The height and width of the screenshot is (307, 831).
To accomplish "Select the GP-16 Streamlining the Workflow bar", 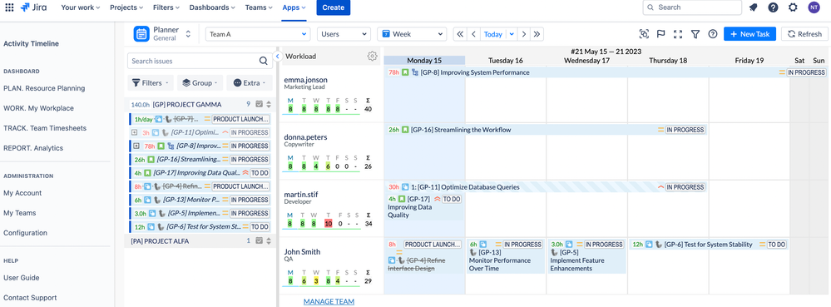I will tap(547, 130).
